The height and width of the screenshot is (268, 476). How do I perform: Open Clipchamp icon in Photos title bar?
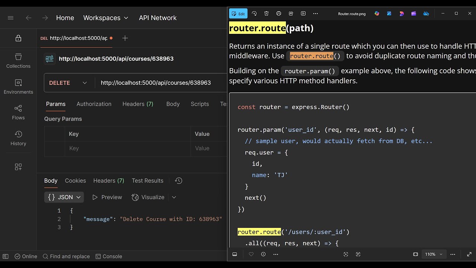point(414,13)
